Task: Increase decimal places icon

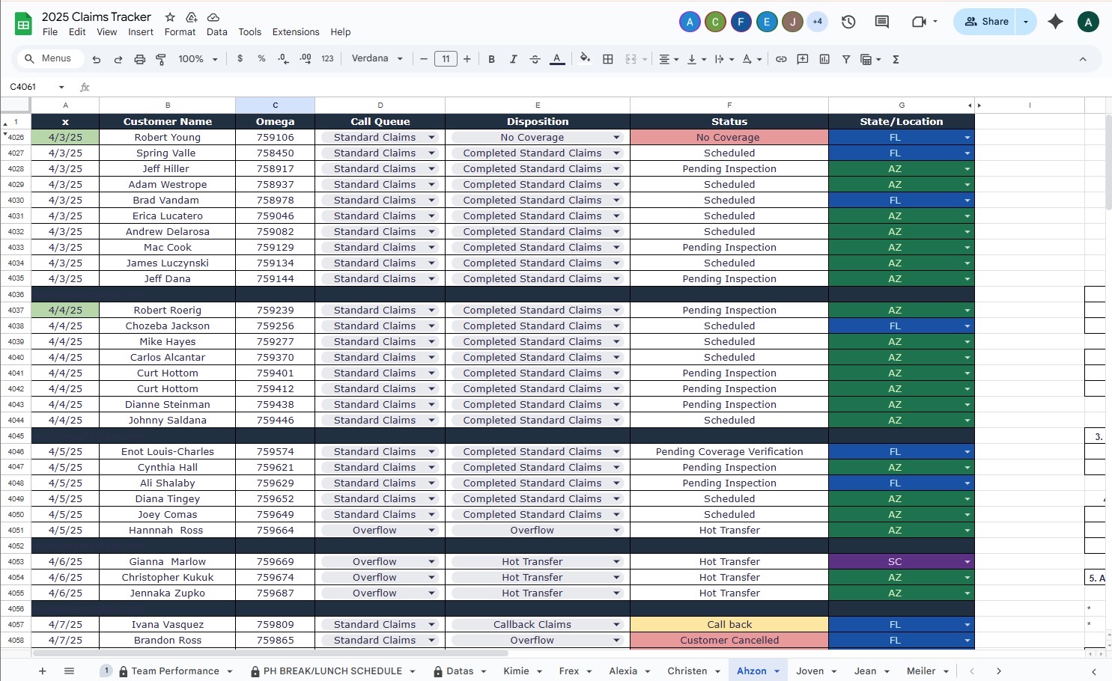Action: point(306,58)
